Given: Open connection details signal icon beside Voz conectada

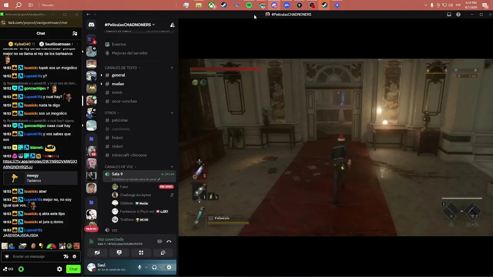Looking at the screenshot, I should point(91,242).
